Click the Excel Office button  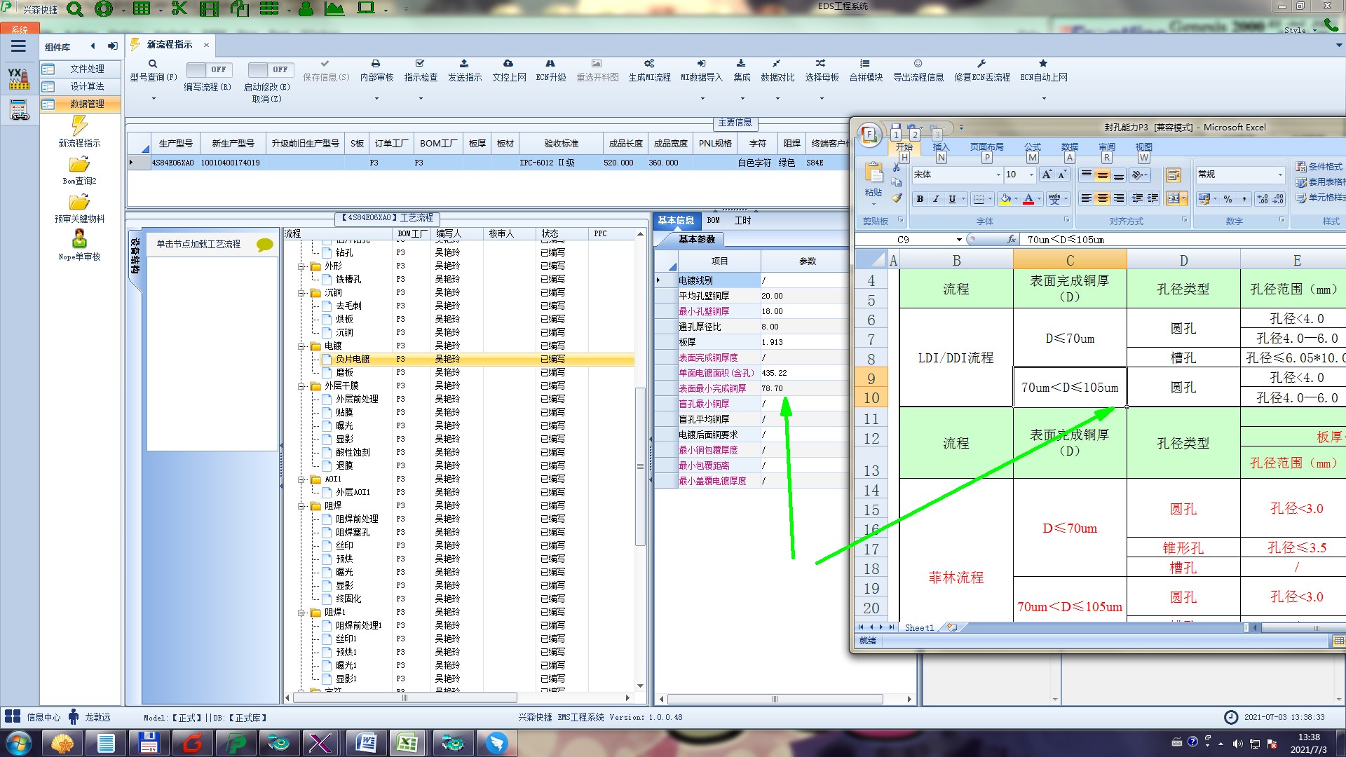[x=869, y=135]
